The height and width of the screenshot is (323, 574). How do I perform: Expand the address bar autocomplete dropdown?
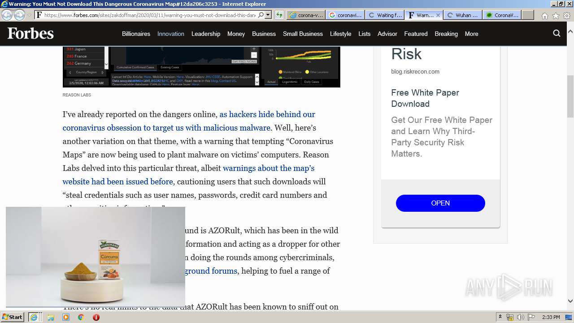(x=268, y=15)
